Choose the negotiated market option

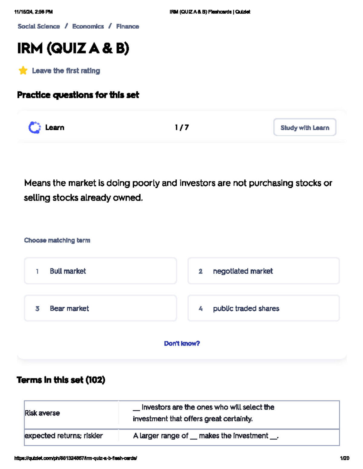coord(263,271)
